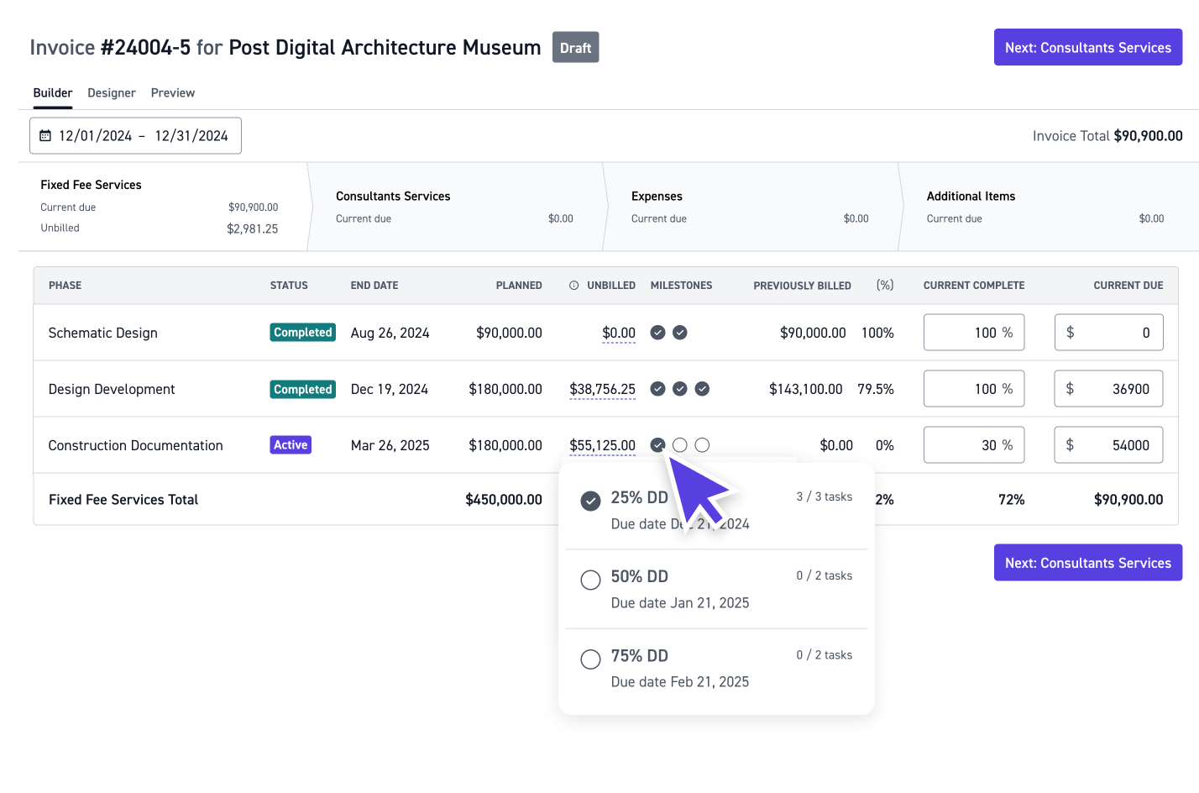Select the Expenses step

point(751,207)
